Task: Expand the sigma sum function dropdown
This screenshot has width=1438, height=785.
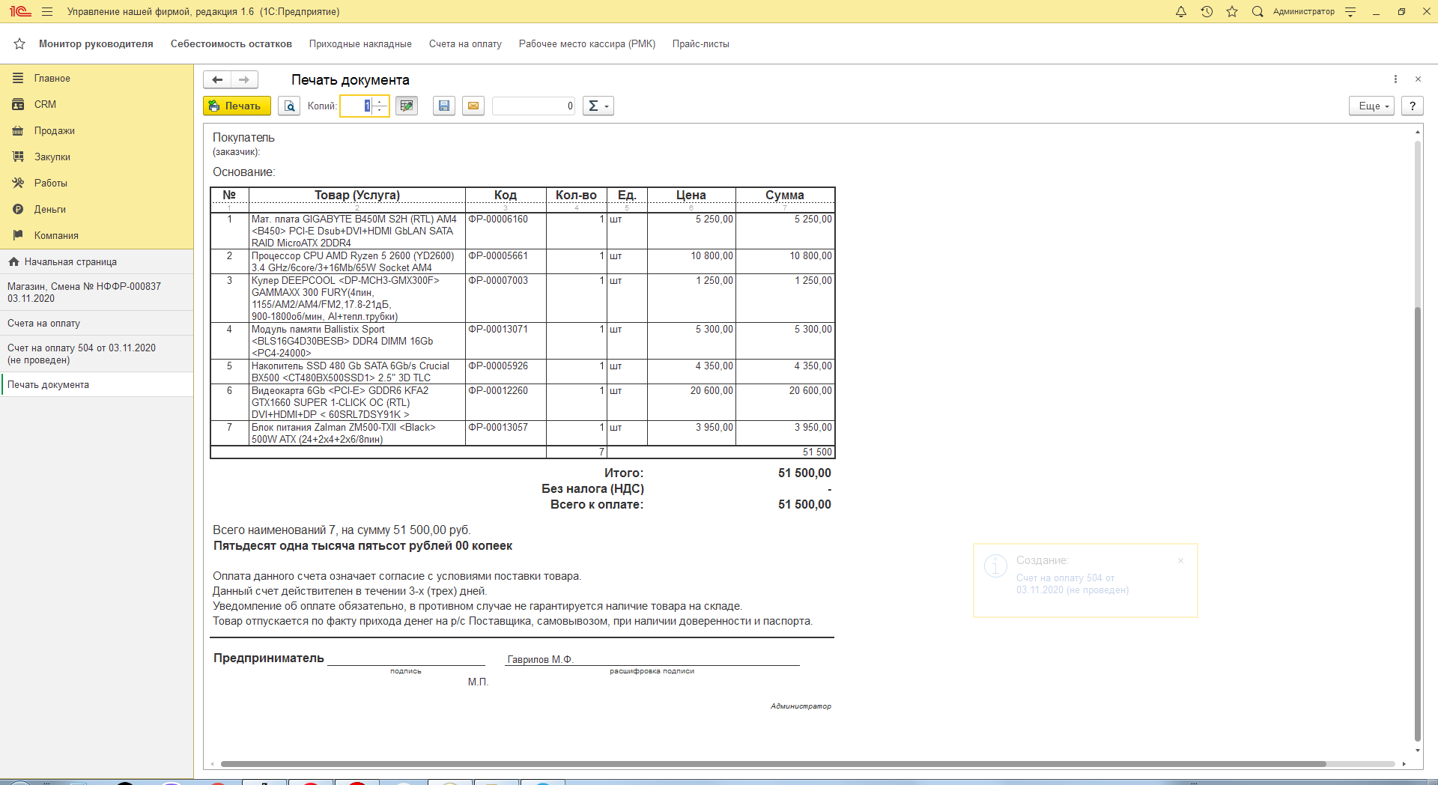Action: click(x=598, y=106)
